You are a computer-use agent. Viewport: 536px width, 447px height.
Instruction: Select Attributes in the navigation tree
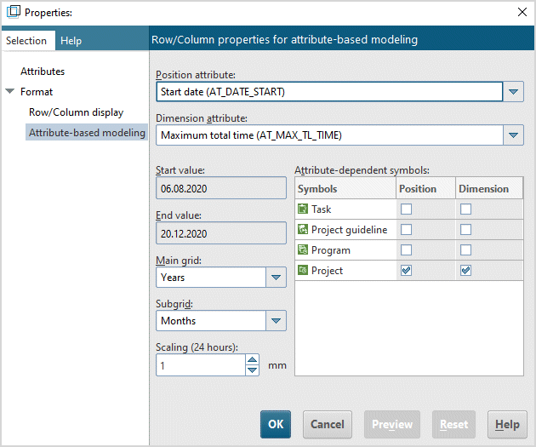tap(43, 72)
